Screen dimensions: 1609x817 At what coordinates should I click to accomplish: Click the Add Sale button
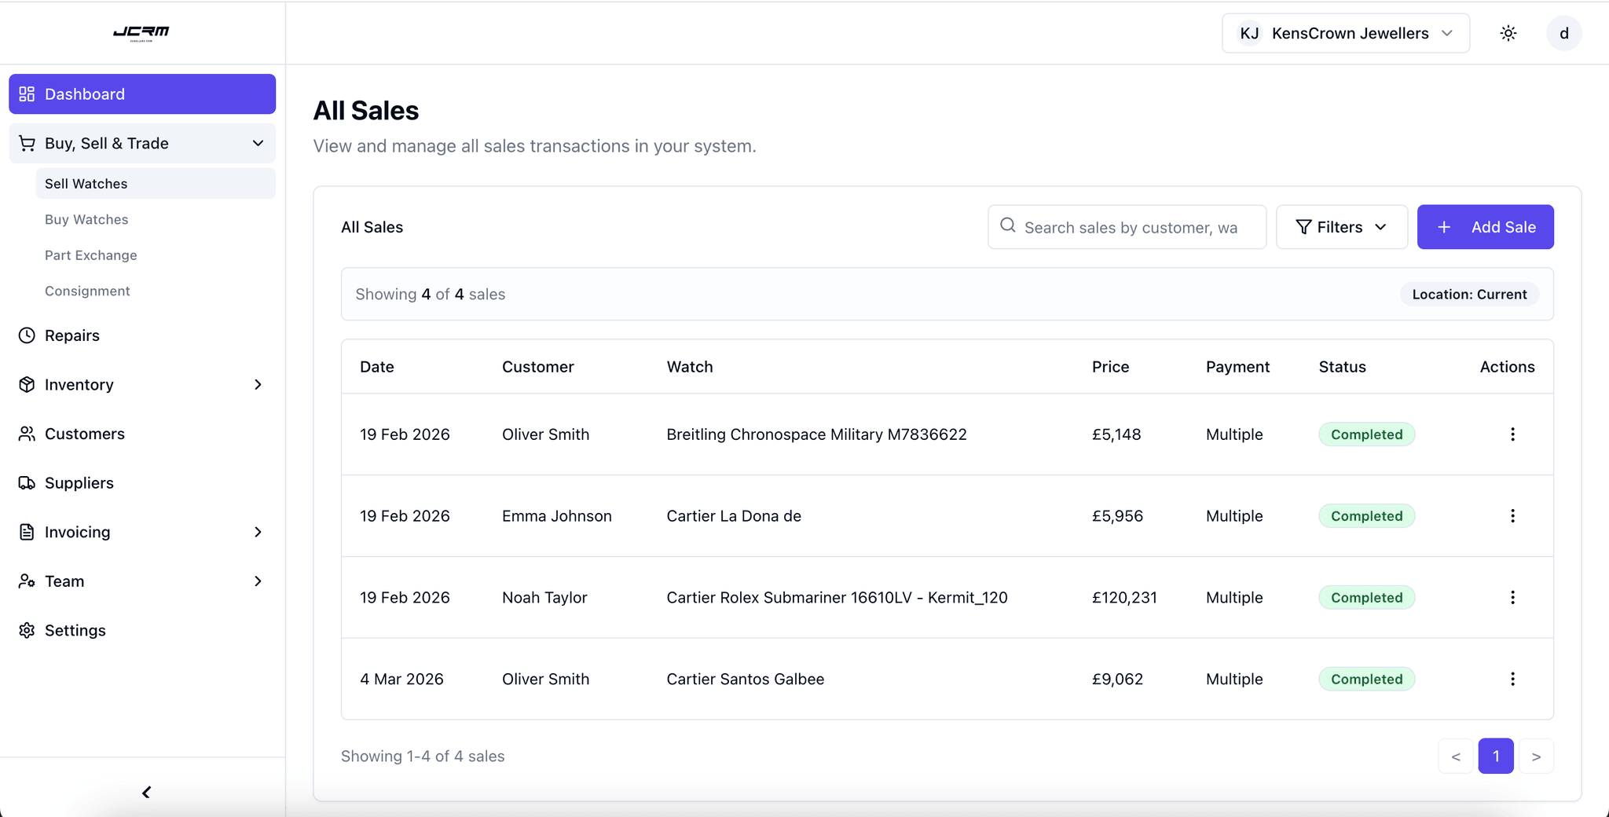pyautogui.click(x=1485, y=226)
